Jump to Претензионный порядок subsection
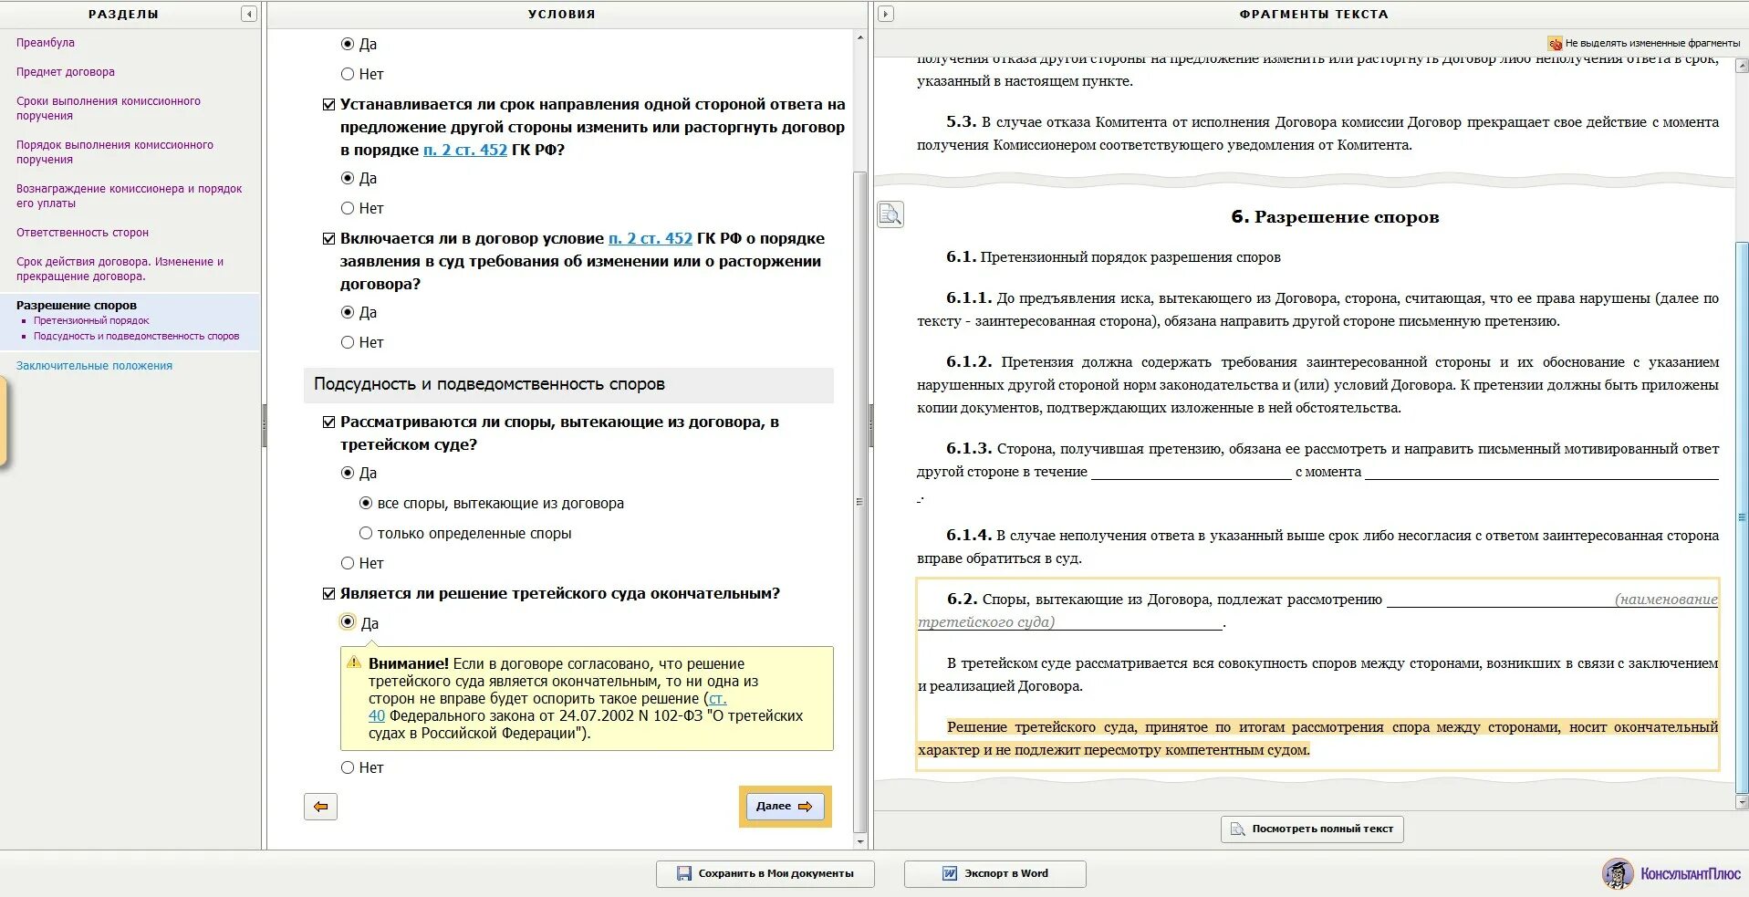 tap(91, 321)
